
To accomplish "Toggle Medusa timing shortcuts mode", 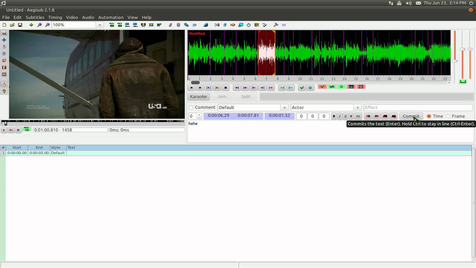I will coord(361,87).
